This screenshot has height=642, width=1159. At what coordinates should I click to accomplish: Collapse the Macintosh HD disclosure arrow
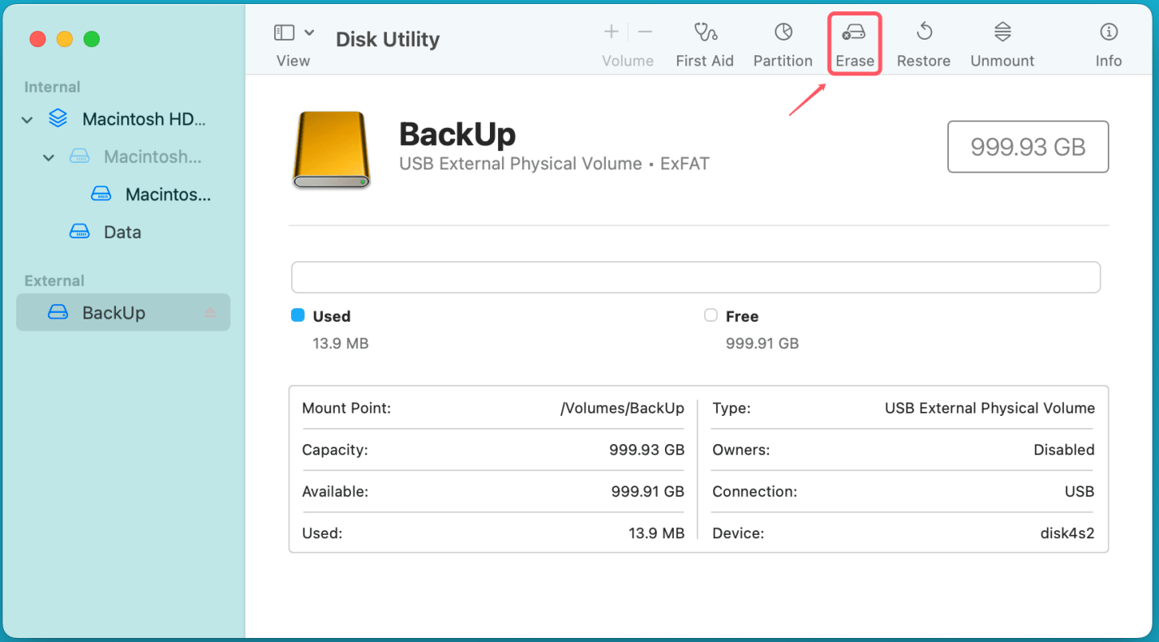(26, 118)
